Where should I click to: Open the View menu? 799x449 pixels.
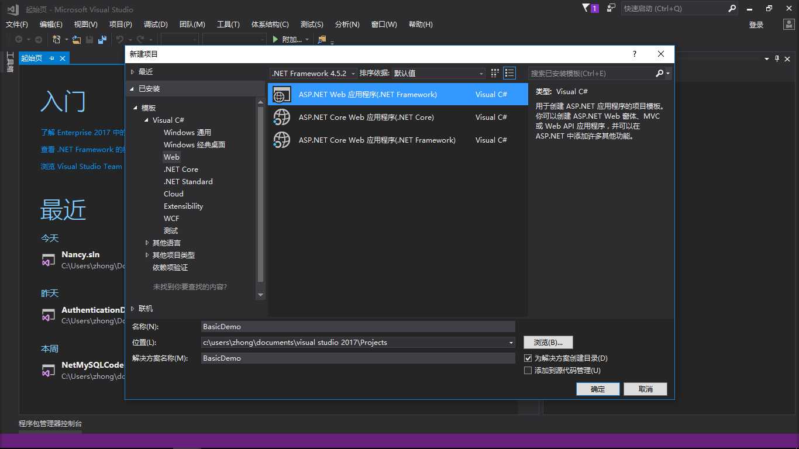click(x=85, y=24)
